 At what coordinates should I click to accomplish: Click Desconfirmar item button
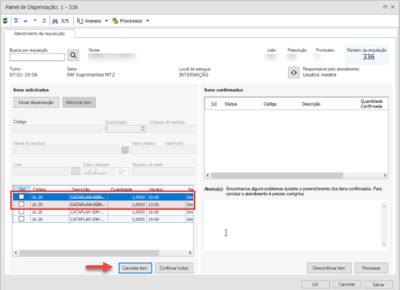coord(329,268)
